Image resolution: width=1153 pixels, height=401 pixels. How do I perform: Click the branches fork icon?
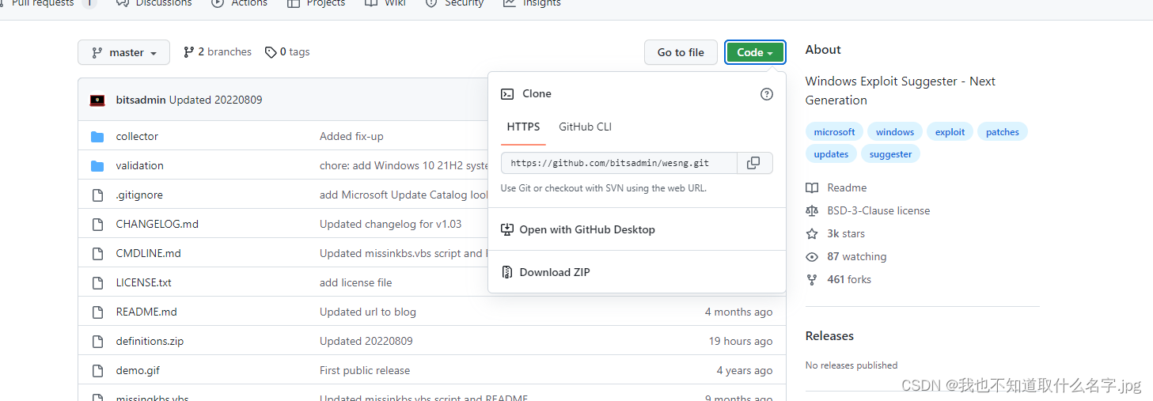click(x=188, y=52)
